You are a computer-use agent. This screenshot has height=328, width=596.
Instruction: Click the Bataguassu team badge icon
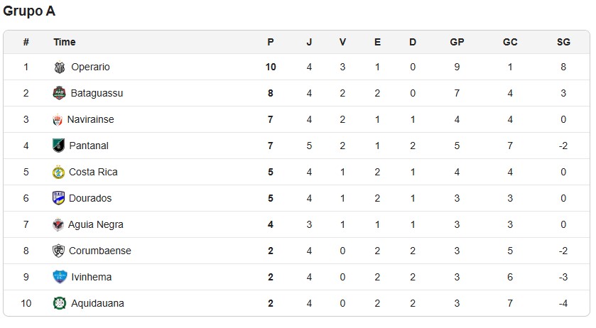point(60,93)
